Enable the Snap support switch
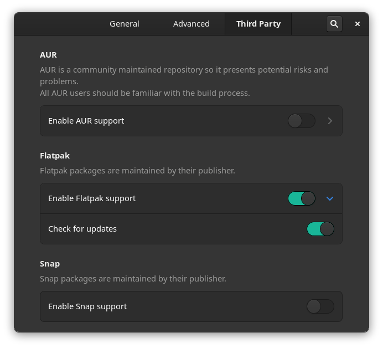Screen dimensions: 383x348 pos(320,306)
